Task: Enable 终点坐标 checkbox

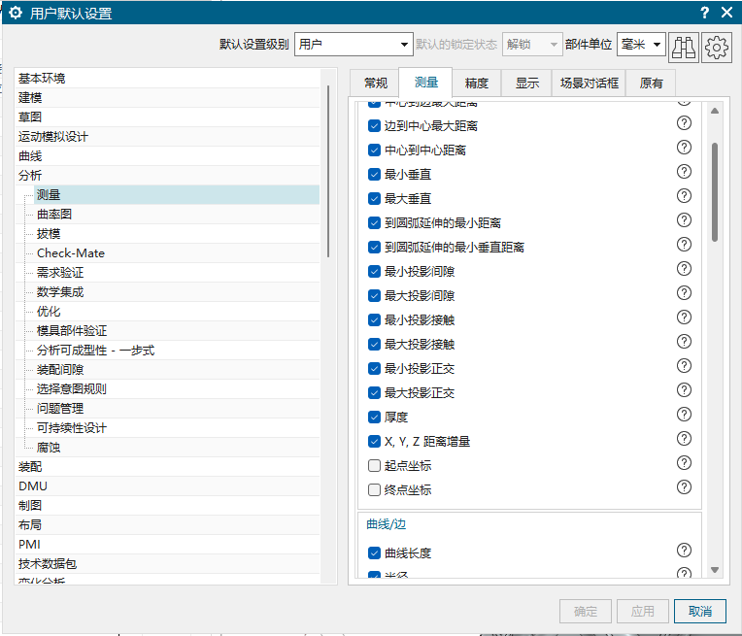Action: pyautogui.click(x=374, y=489)
